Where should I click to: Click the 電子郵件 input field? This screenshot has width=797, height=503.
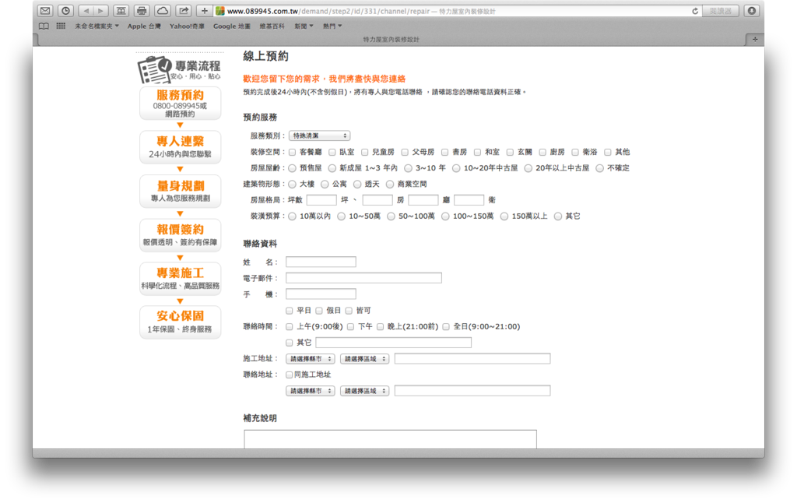click(x=363, y=278)
